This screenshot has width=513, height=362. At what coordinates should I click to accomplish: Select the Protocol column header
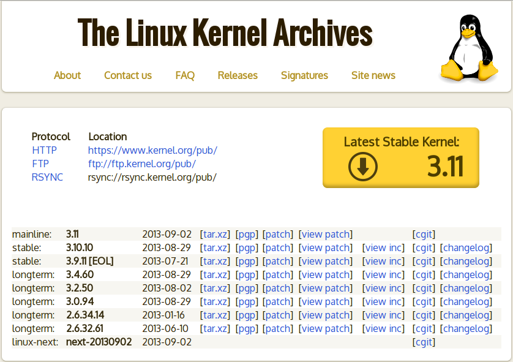tap(51, 137)
